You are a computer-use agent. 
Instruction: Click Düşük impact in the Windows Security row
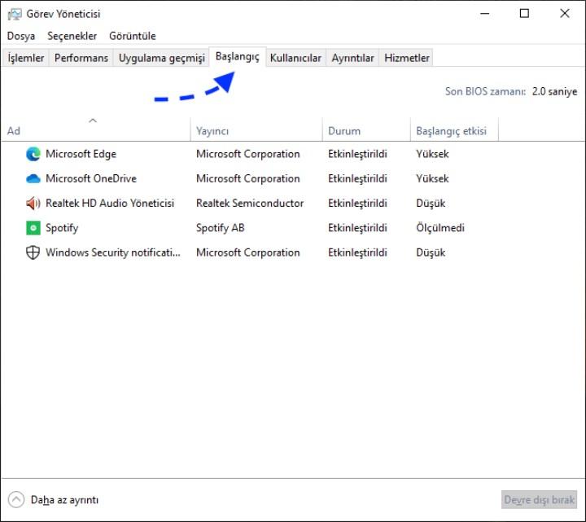431,252
